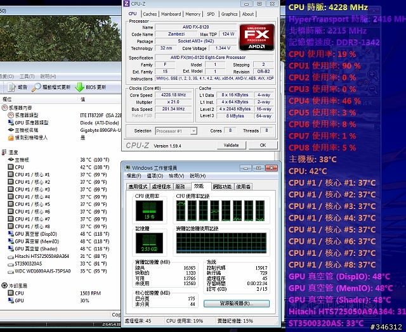Click the CPU 使用率 19 % meter

pyautogui.click(x=149, y=210)
